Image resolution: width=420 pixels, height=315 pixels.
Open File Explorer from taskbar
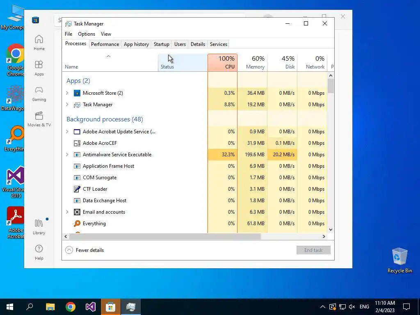(50, 307)
